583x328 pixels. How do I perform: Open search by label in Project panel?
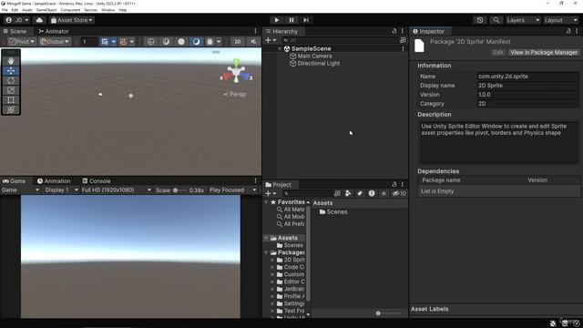click(360, 193)
